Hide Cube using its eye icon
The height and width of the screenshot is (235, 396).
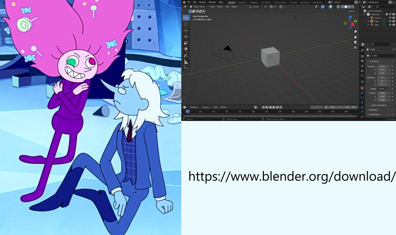pyautogui.click(x=390, y=22)
